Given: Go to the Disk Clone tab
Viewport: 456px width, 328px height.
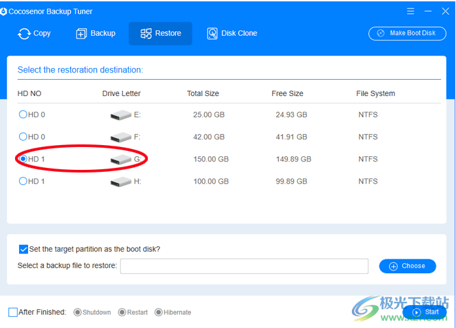Looking at the screenshot, I should click(x=232, y=33).
